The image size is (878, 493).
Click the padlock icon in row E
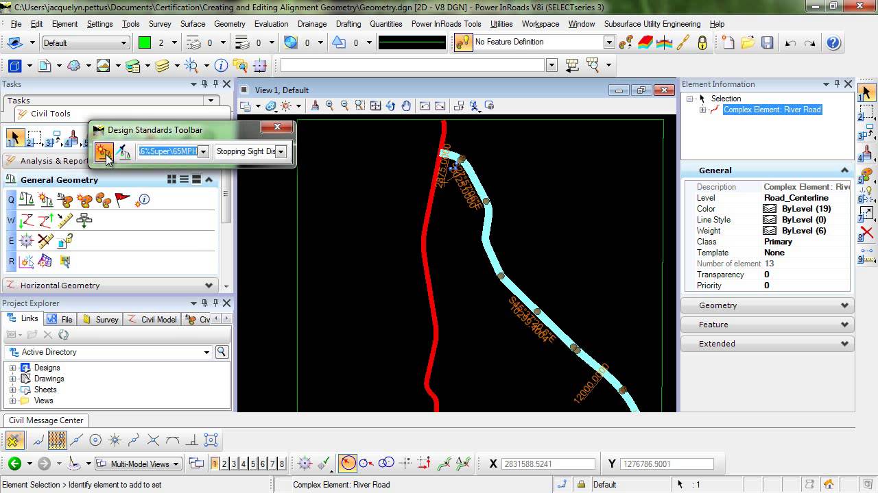65,241
